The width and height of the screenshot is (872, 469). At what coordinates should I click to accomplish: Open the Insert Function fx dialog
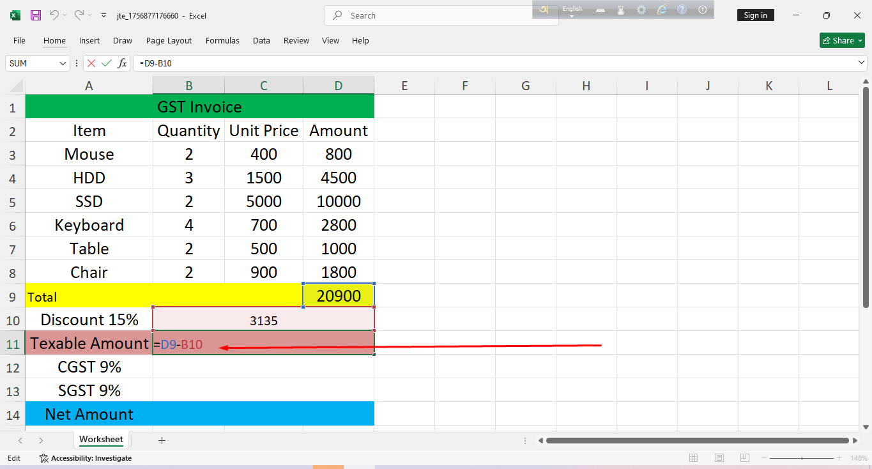122,63
